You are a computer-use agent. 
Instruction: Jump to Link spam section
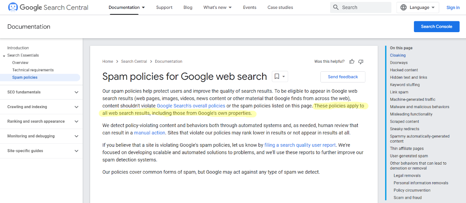tap(399, 92)
